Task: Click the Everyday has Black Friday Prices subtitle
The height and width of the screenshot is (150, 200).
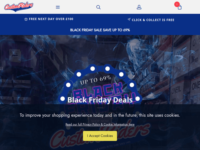Action: click(100, 113)
